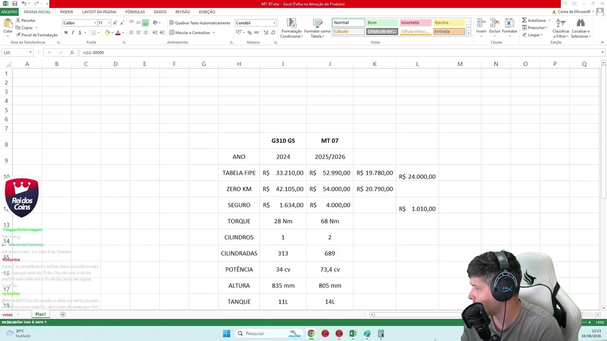This screenshot has width=607, height=341.
Task: Click the text orientation icon
Action: coord(156,23)
